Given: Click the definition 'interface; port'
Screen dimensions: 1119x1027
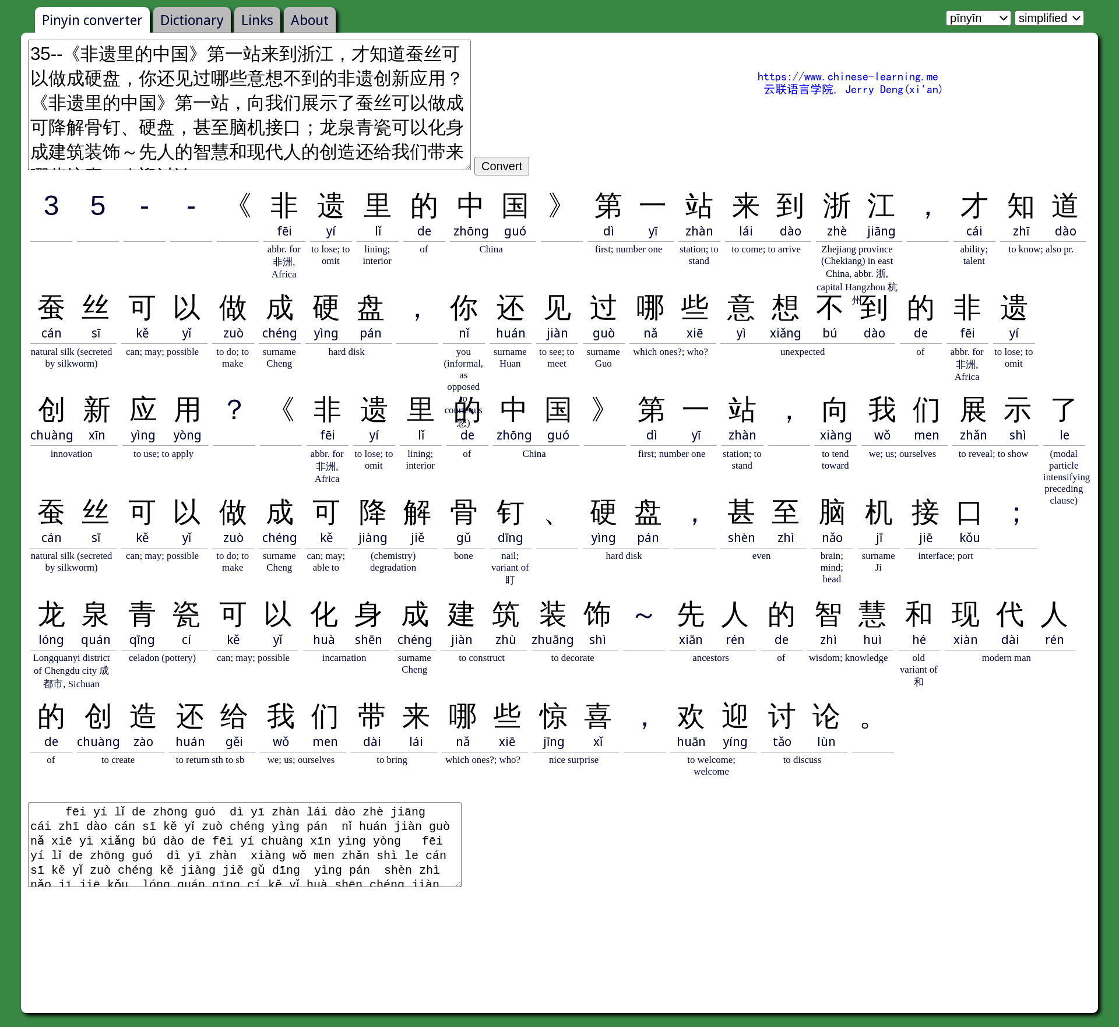Looking at the screenshot, I should 945,555.
